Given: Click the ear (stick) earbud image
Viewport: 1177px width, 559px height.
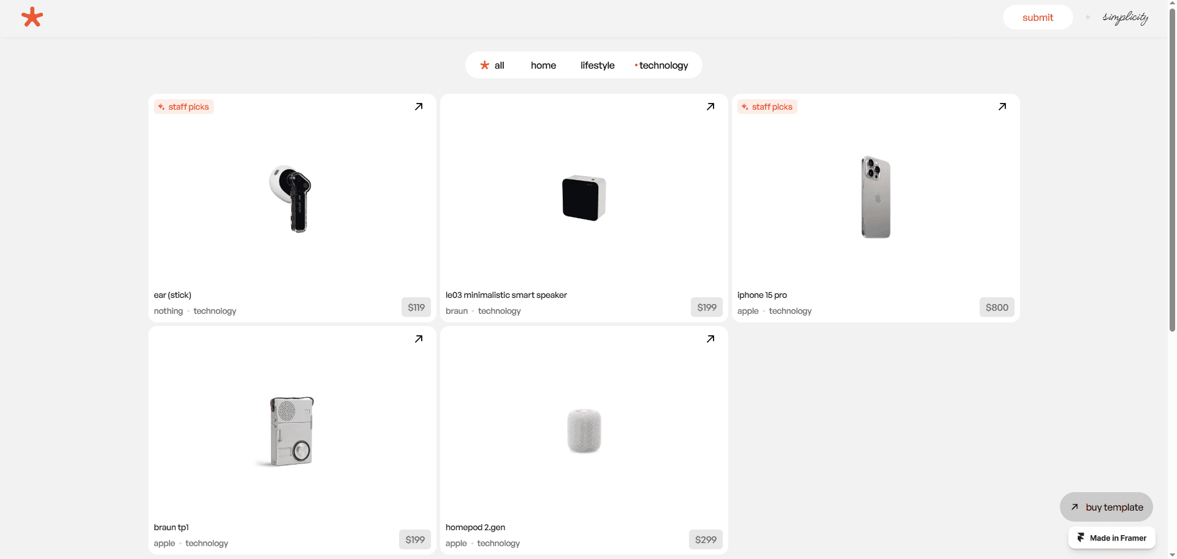Looking at the screenshot, I should [x=291, y=198].
